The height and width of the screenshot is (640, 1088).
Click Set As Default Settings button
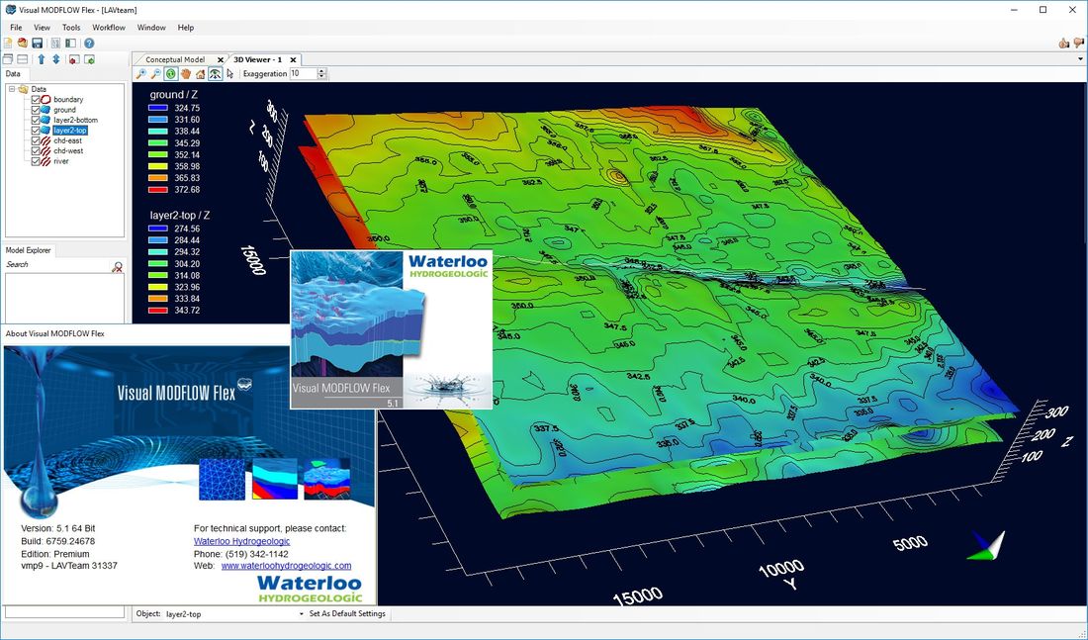347,614
